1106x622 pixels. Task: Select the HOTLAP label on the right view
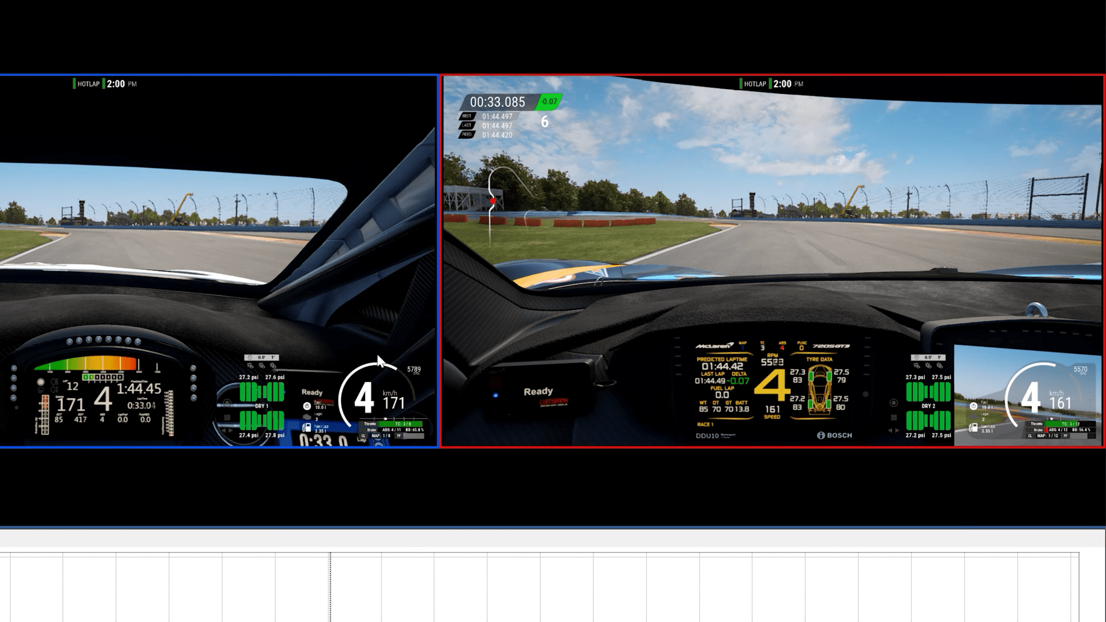pyautogui.click(x=756, y=84)
